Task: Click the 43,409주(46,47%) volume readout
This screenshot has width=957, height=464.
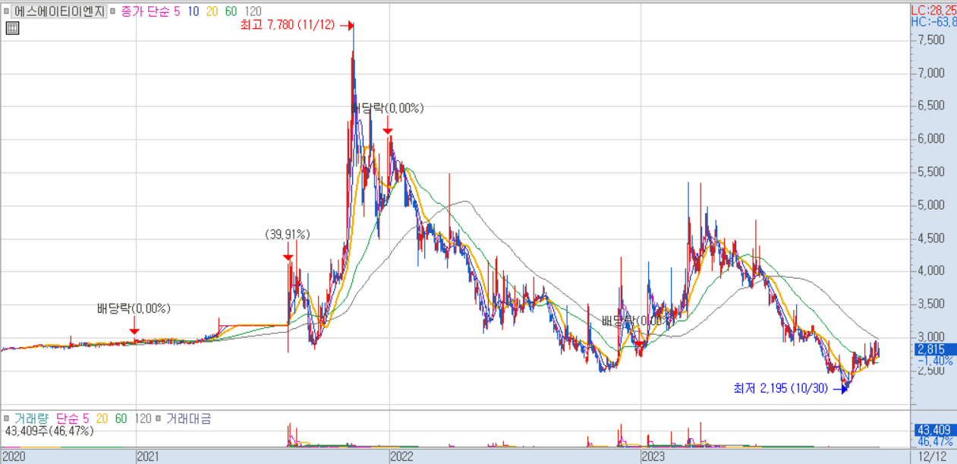Action: [x=49, y=431]
